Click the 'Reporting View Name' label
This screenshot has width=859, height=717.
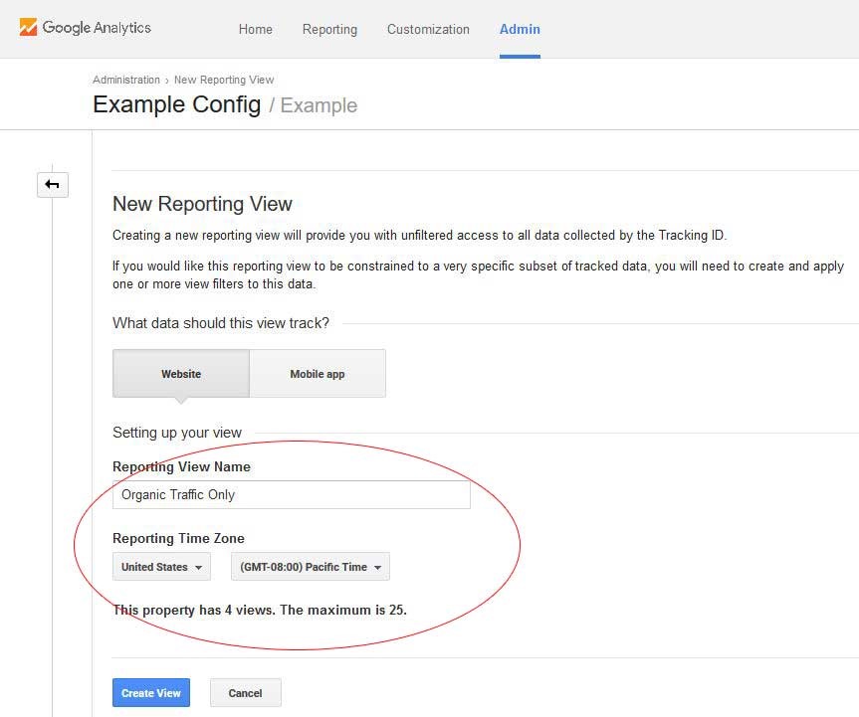click(181, 466)
